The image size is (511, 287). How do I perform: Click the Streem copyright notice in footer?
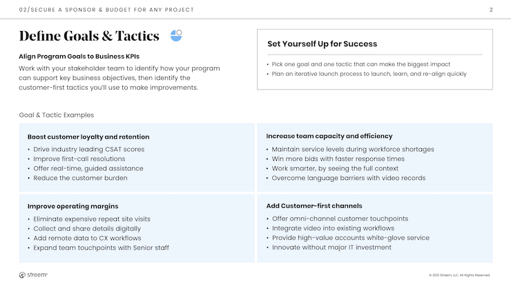pyautogui.click(x=459, y=275)
